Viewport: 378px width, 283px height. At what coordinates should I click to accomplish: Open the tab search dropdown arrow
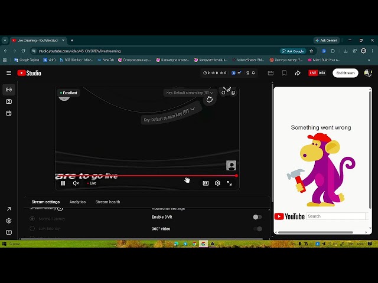point(5,41)
